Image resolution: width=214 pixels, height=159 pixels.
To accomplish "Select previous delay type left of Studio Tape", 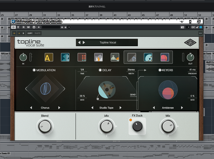I will 92,108.
